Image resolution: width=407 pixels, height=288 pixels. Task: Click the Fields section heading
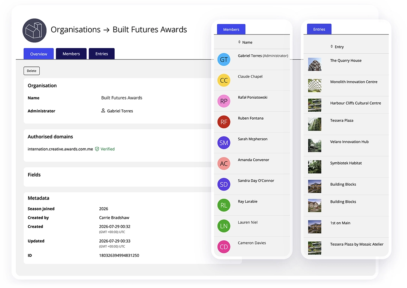coord(34,175)
